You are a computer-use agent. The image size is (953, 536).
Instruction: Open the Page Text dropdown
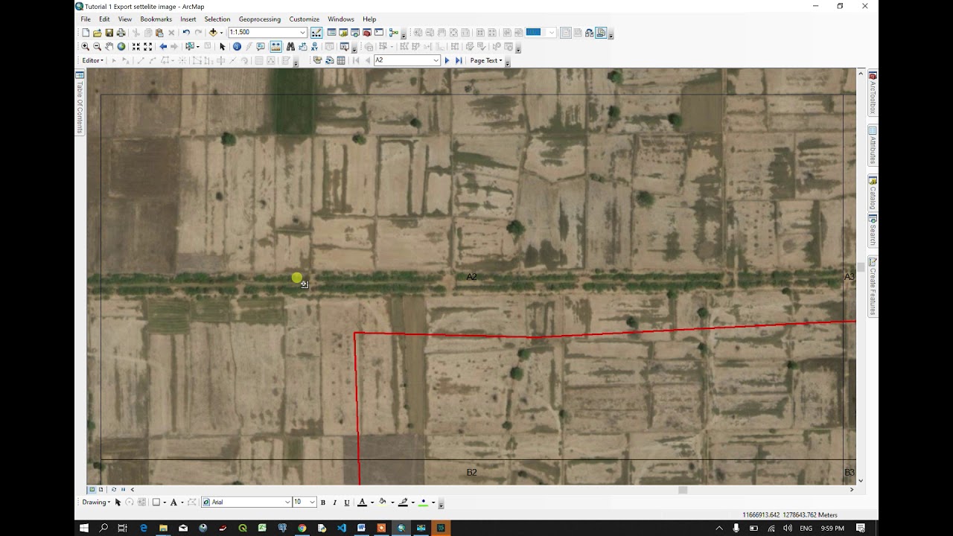486,60
